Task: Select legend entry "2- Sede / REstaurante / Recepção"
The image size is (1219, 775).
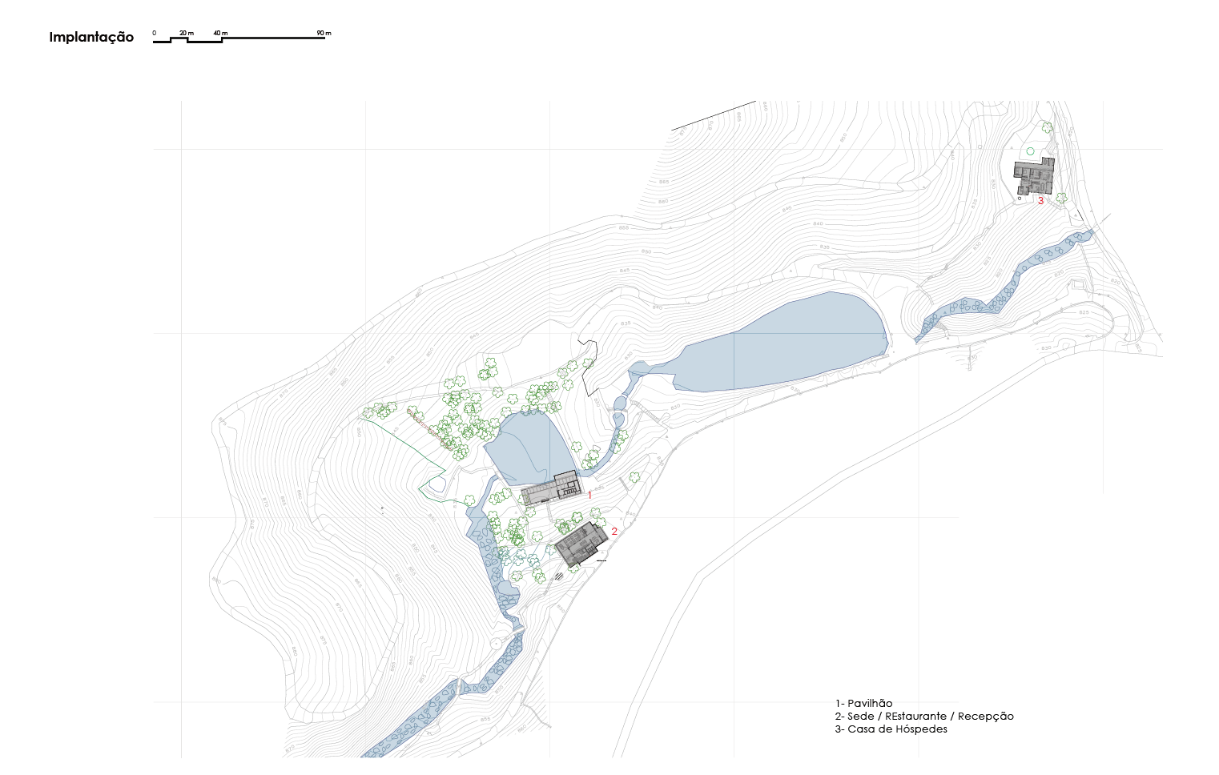Action: pyautogui.click(x=924, y=717)
